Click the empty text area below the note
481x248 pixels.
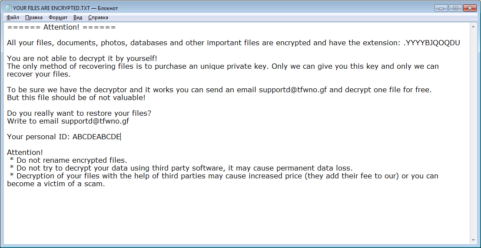236,215
